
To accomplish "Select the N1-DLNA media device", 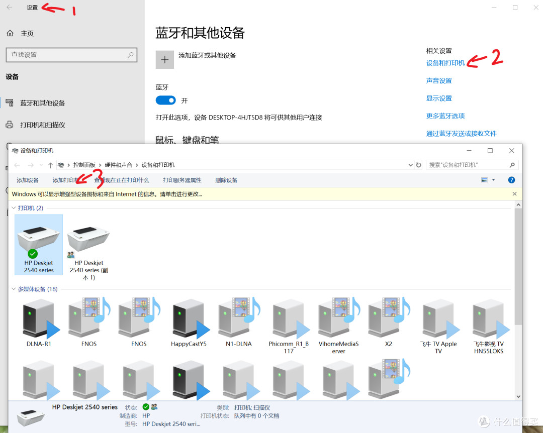I will click(x=239, y=322).
